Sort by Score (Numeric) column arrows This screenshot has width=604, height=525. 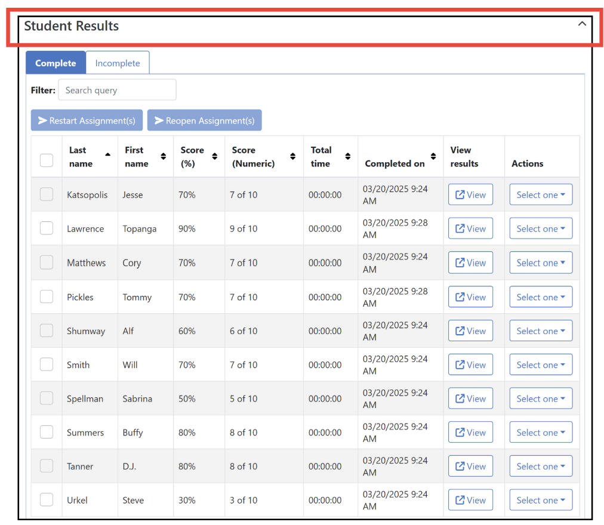click(293, 156)
